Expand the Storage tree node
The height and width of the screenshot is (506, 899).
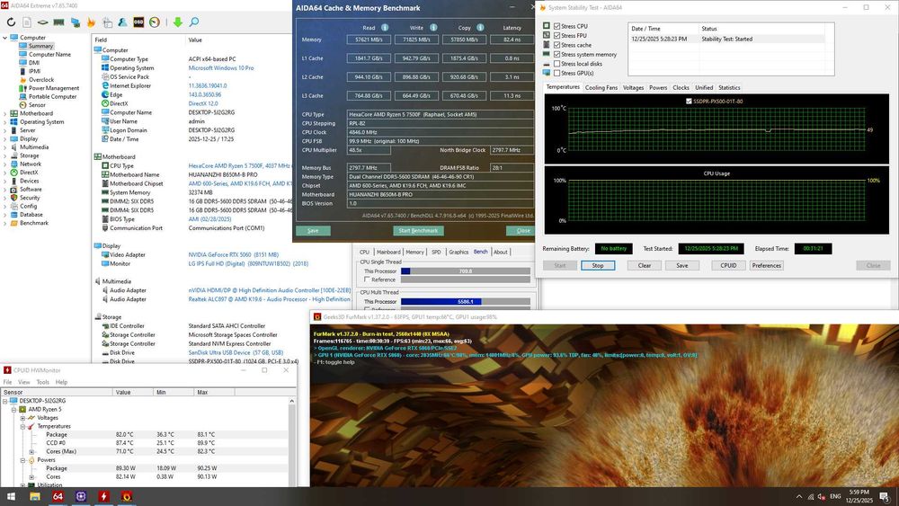[x=5, y=155]
